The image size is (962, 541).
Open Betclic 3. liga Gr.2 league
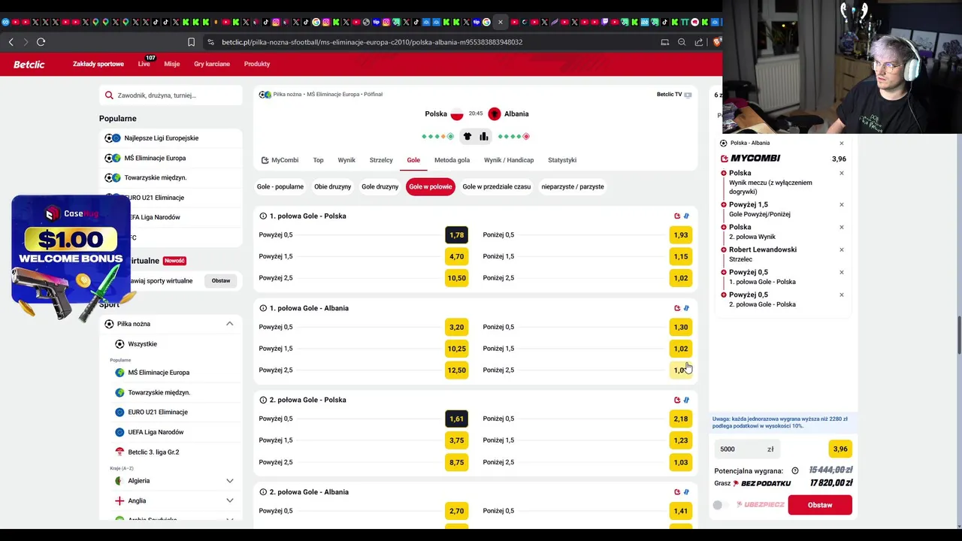pyautogui.click(x=172, y=452)
